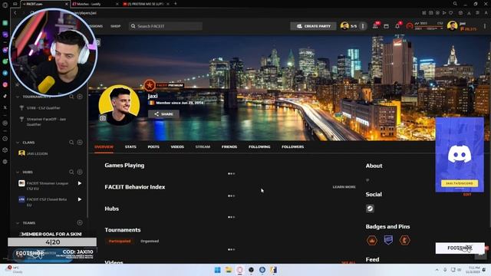Add a clan with the plus icon
491x276 pixels.
pyautogui.click(x=80, y=143)
